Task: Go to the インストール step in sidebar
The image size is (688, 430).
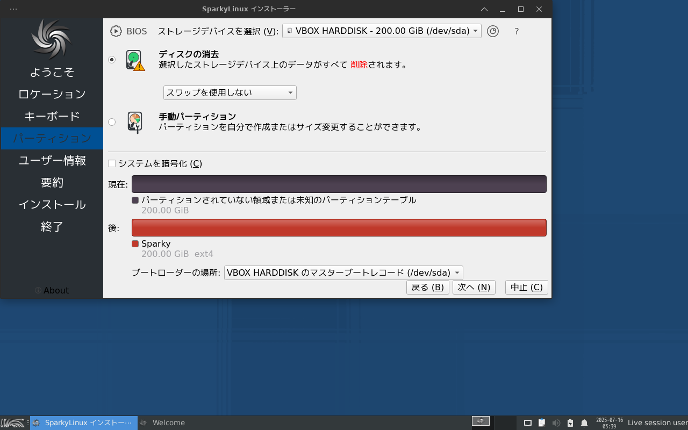Action: tap(52, 204)
